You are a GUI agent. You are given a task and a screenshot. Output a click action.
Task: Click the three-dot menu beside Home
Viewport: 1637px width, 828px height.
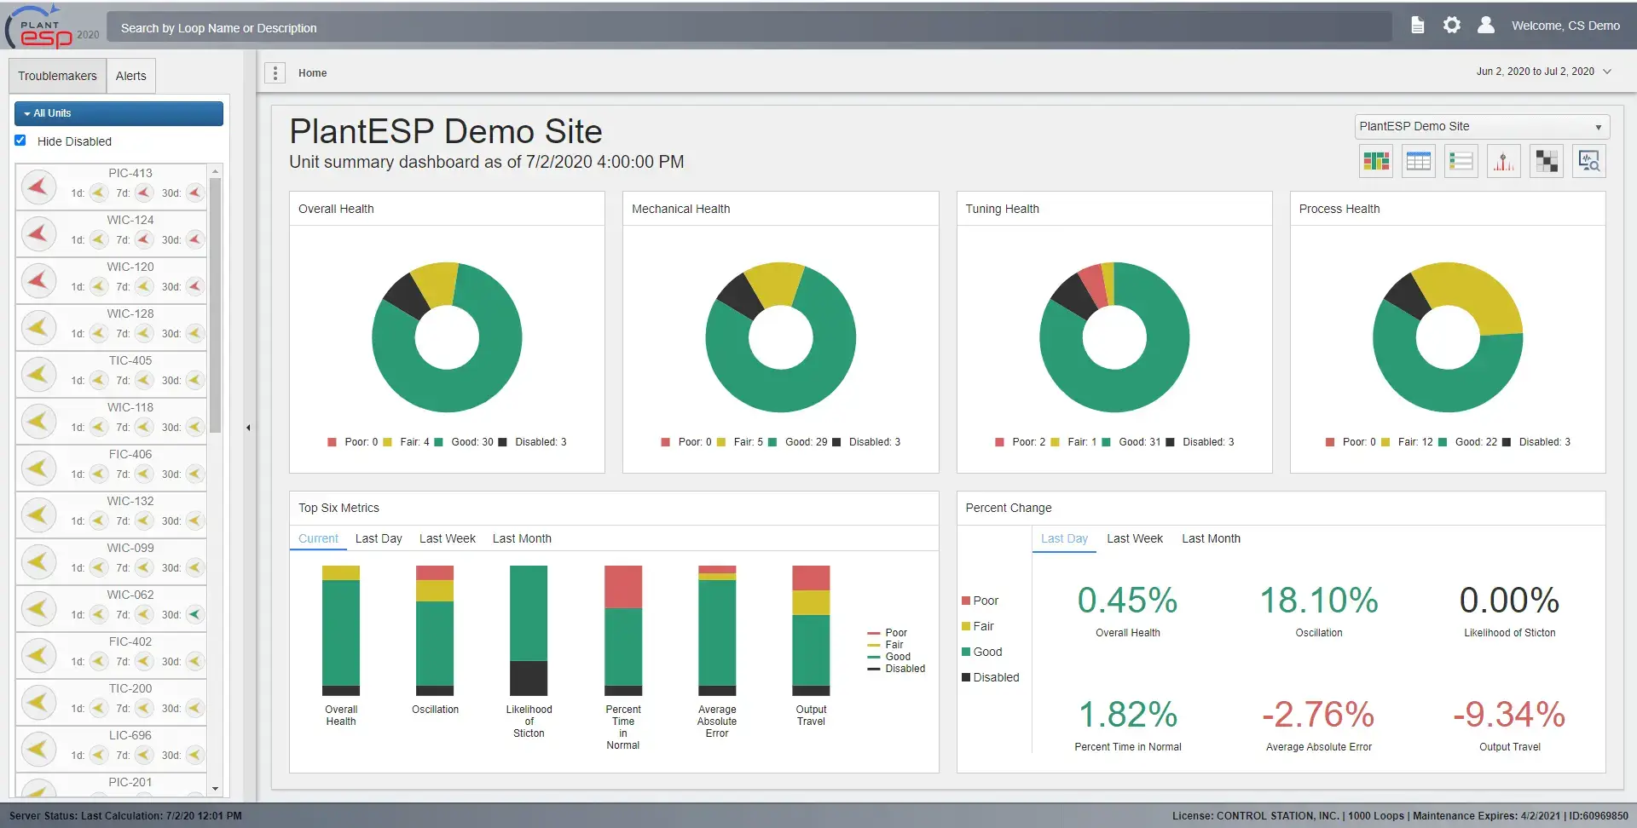[x=275, y=73]
